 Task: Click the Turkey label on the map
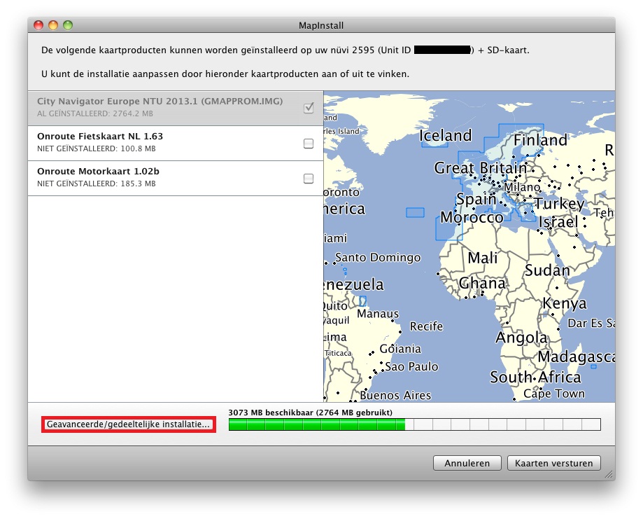click(x=559, y=204)
